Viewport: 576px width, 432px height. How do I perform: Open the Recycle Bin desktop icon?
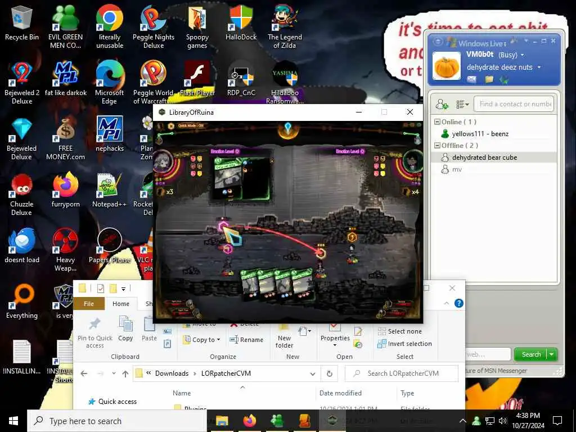coord(22,24)
